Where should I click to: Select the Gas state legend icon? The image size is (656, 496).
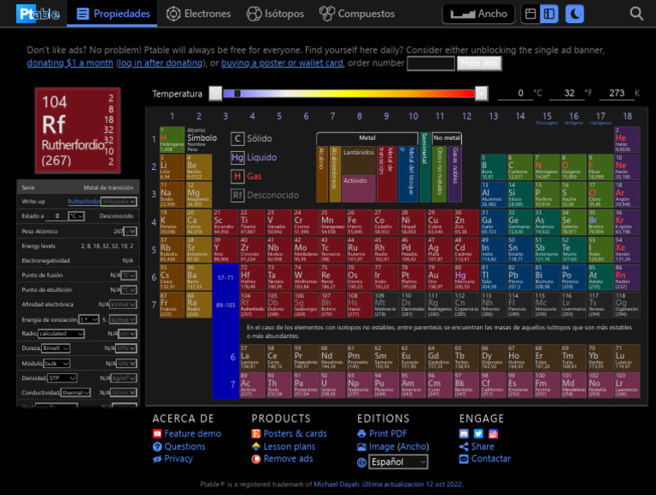tap(237, 176)
